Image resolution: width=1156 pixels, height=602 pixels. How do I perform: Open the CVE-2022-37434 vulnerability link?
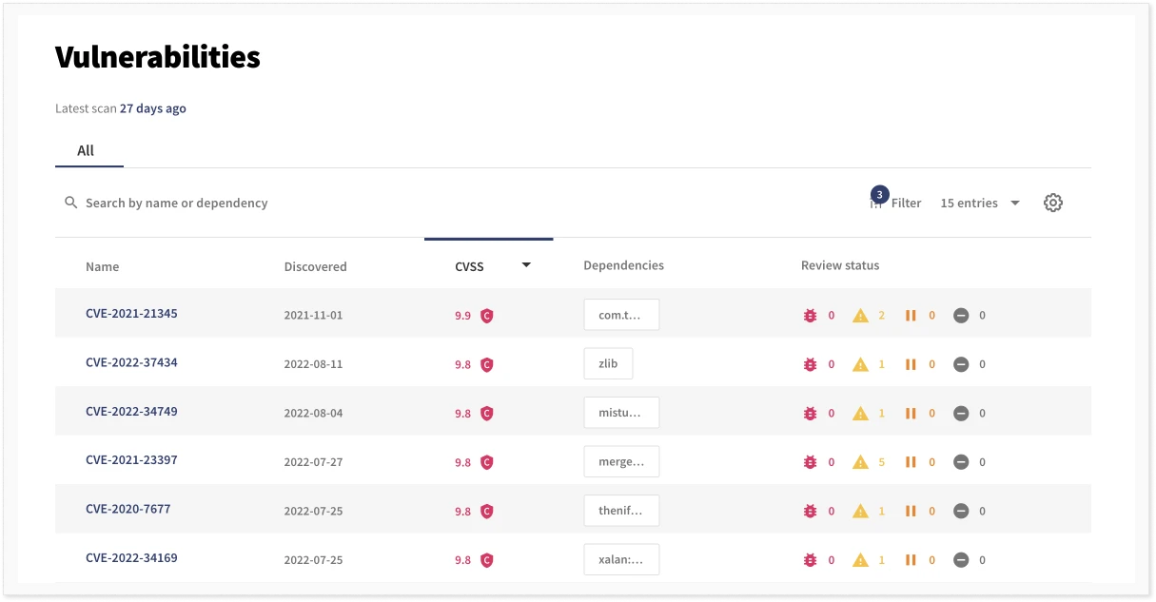pos(131,362)
